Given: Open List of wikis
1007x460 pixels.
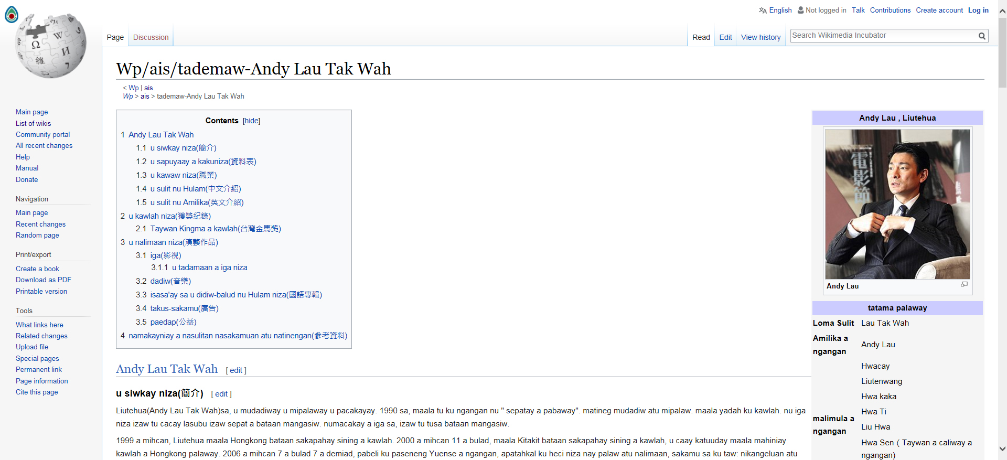Looking at the screenshot, I should pyautogui.click(x=34, y=123).
